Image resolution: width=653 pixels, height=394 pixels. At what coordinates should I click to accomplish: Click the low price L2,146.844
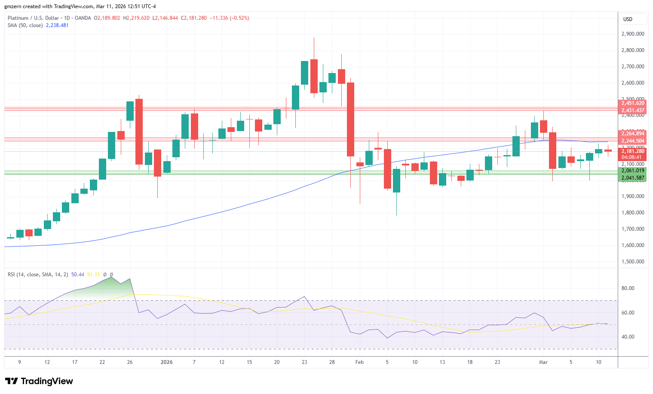click(165, 18)
